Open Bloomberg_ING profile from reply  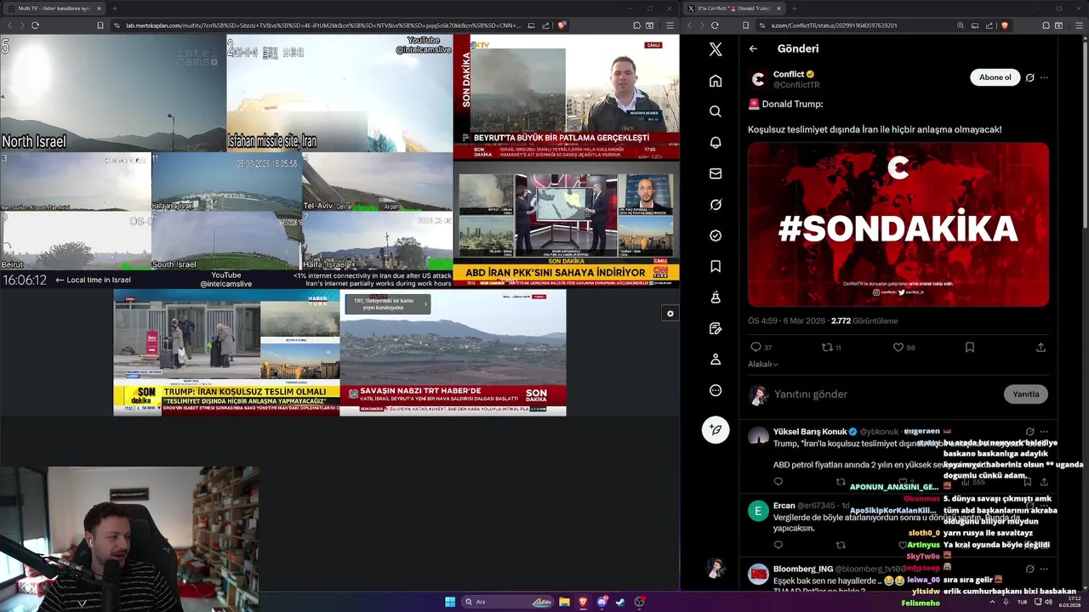pyautogui.click(x=803, y=569)
